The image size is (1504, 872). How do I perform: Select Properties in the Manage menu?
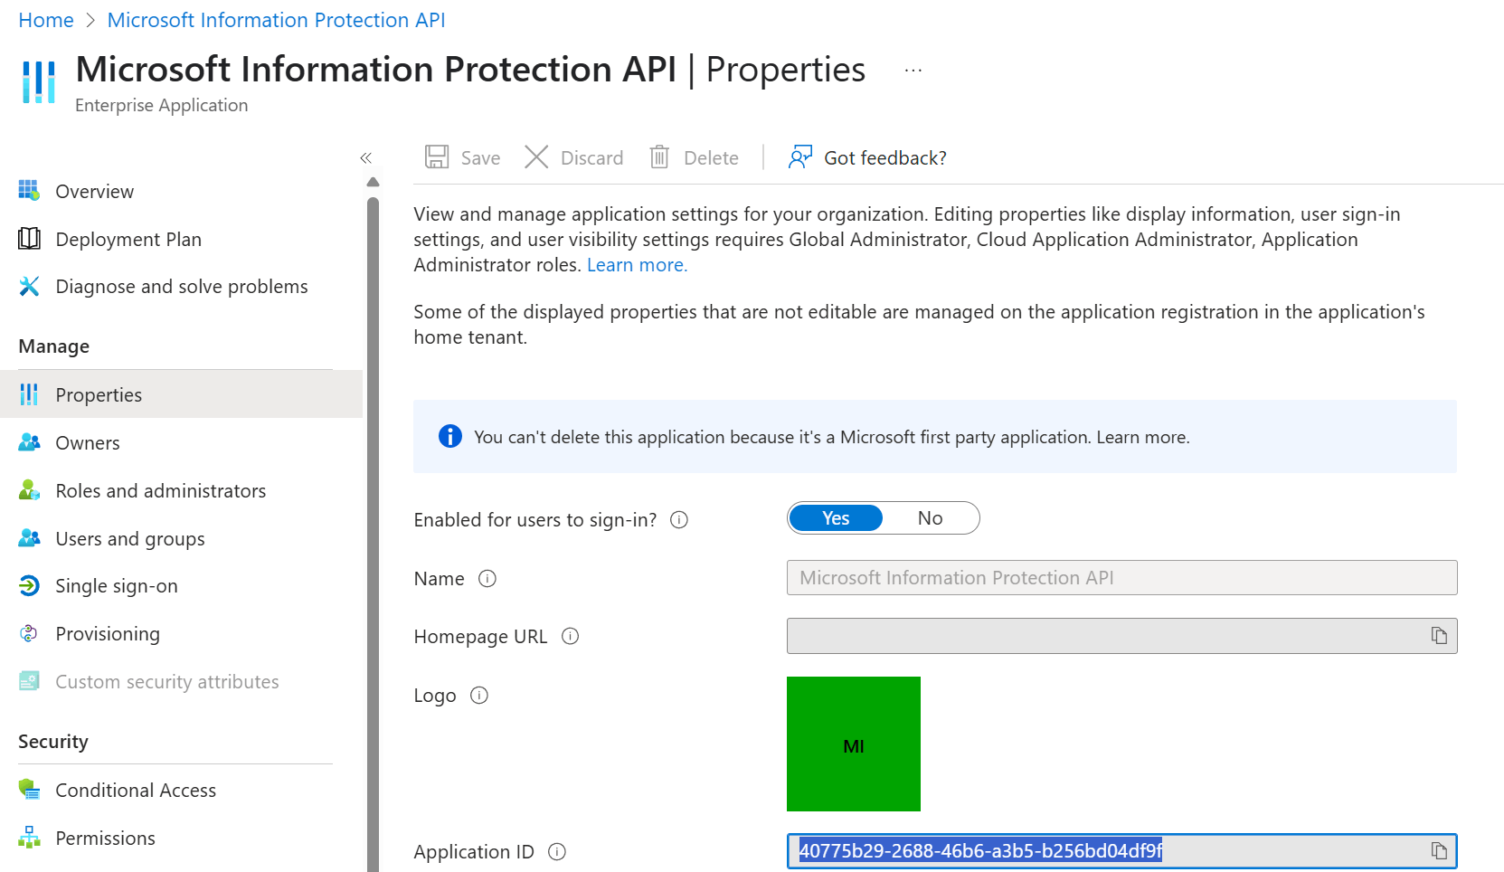click(x=99, y=393)
